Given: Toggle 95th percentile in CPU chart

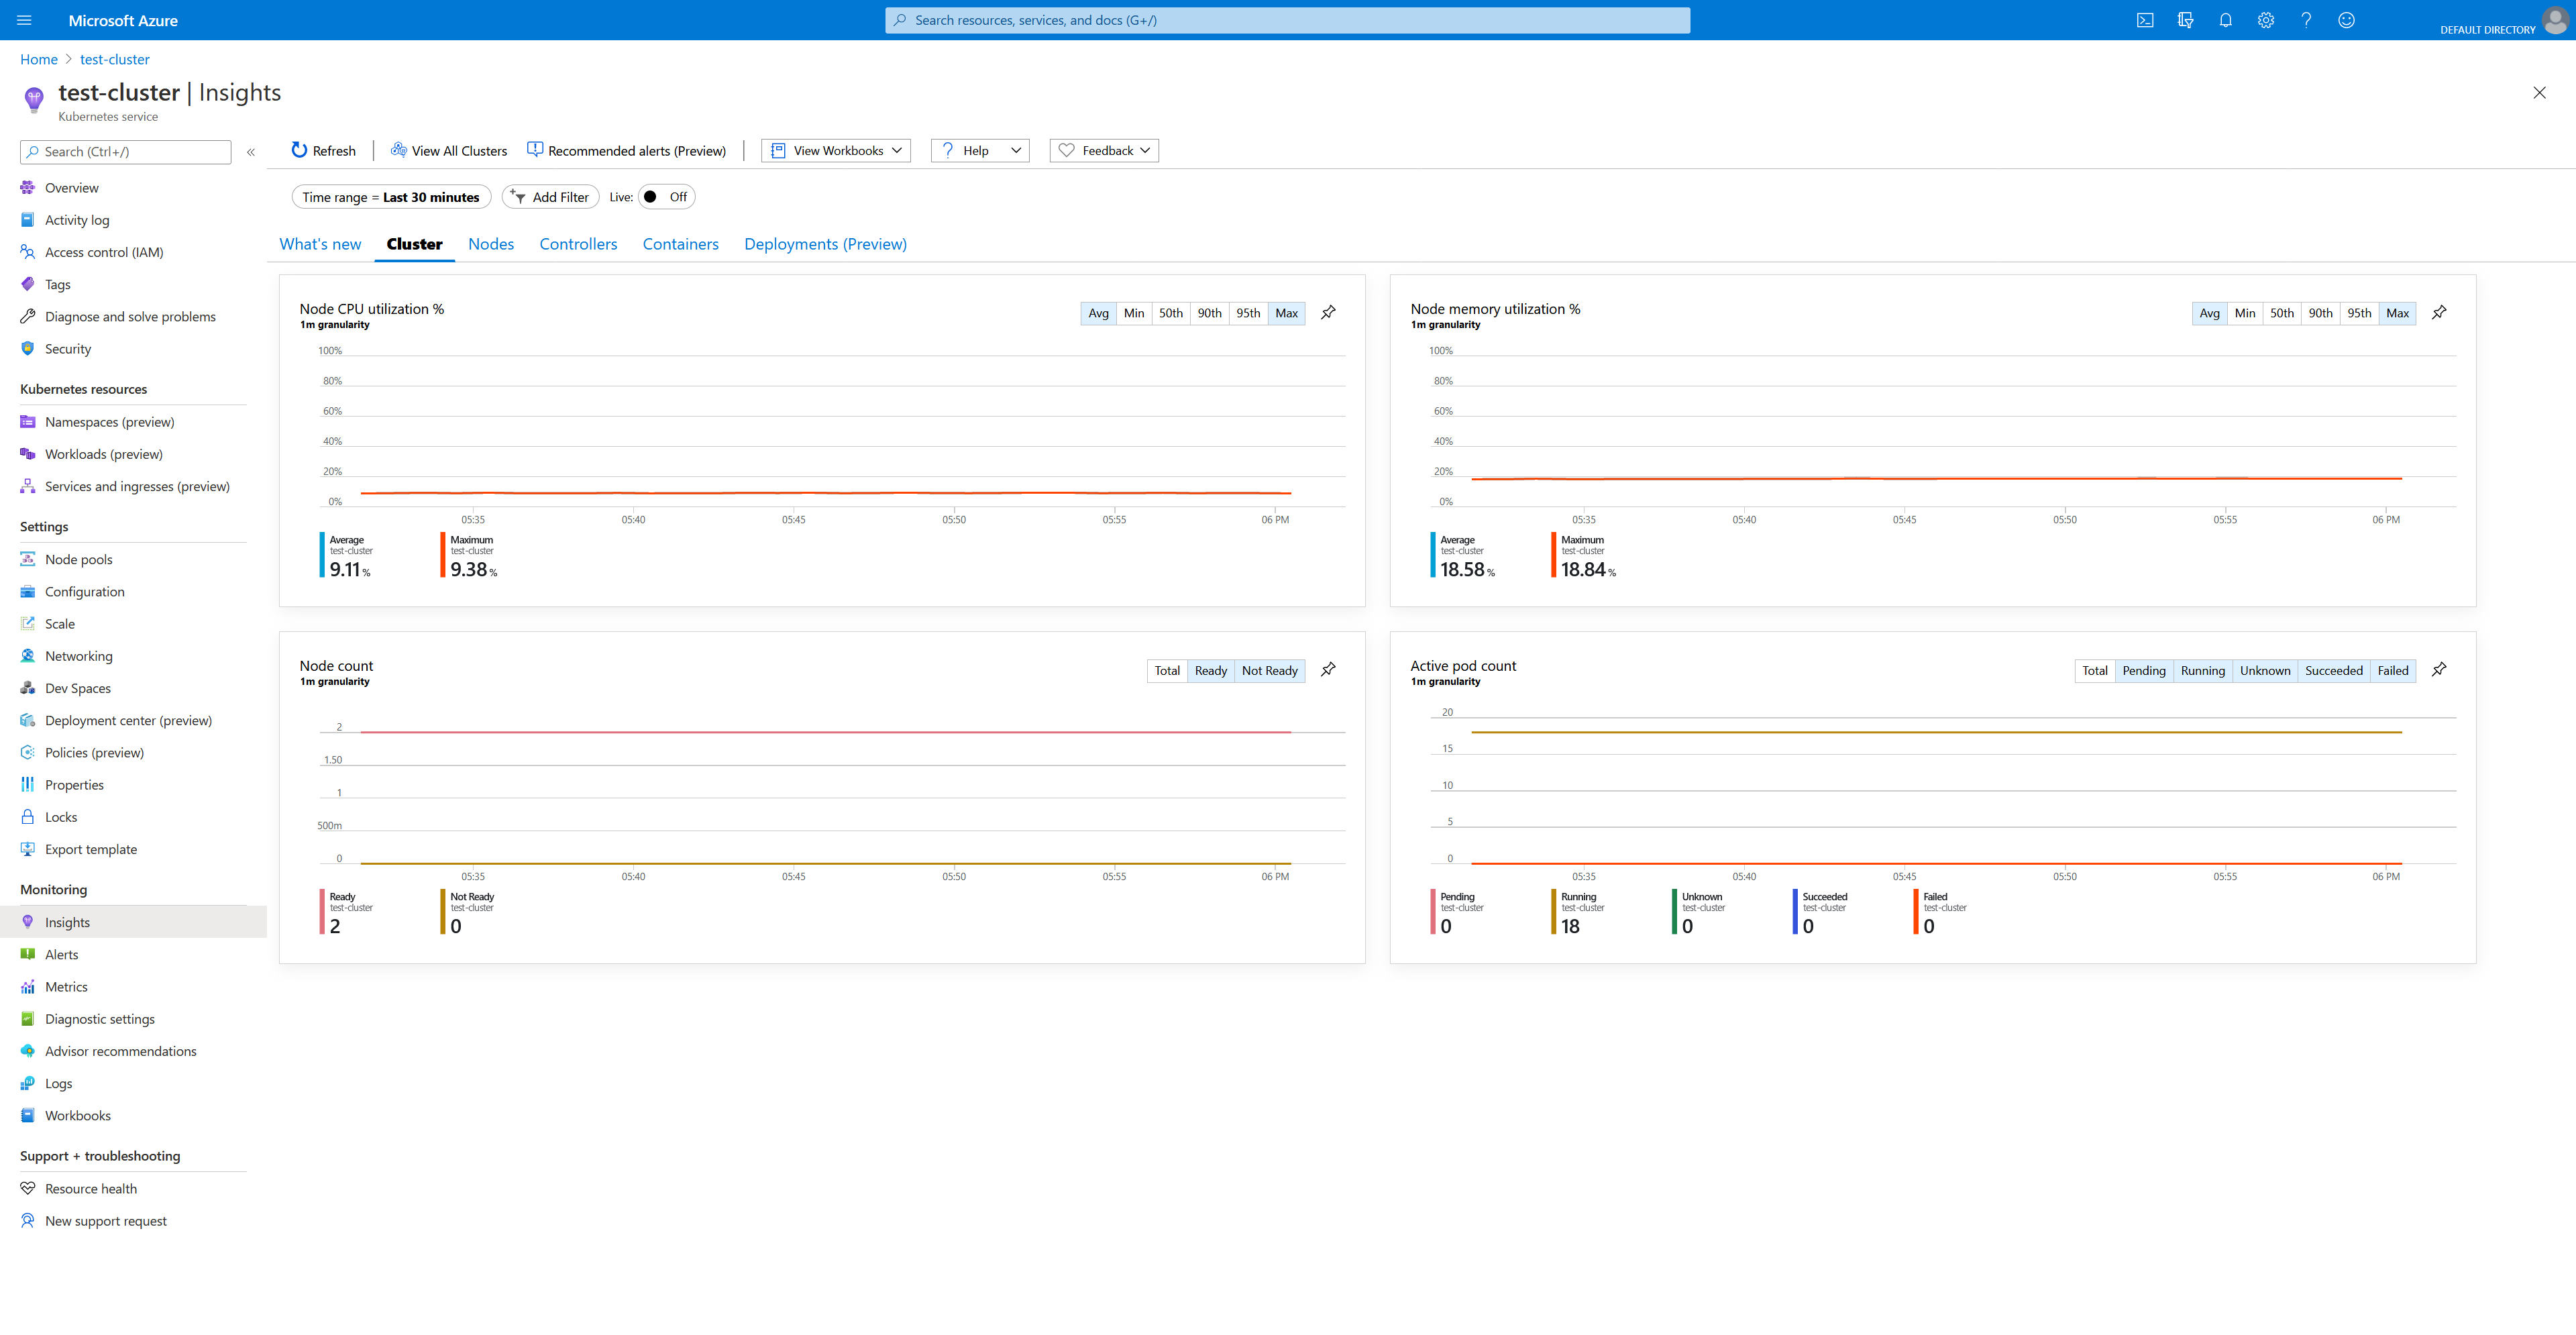Looking at the screenshot, I should [x=1247, y=313].
